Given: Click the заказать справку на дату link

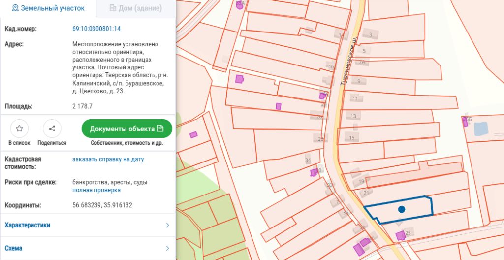Looking at the screenshot, I should click(x=108, y=159).
